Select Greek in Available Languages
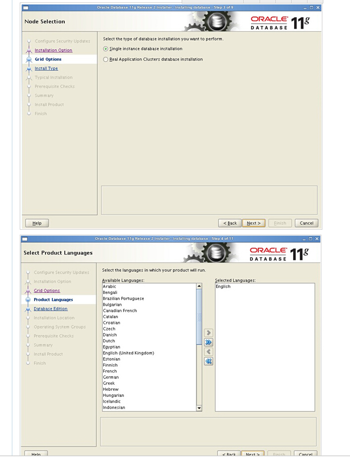 pos(150,383)
